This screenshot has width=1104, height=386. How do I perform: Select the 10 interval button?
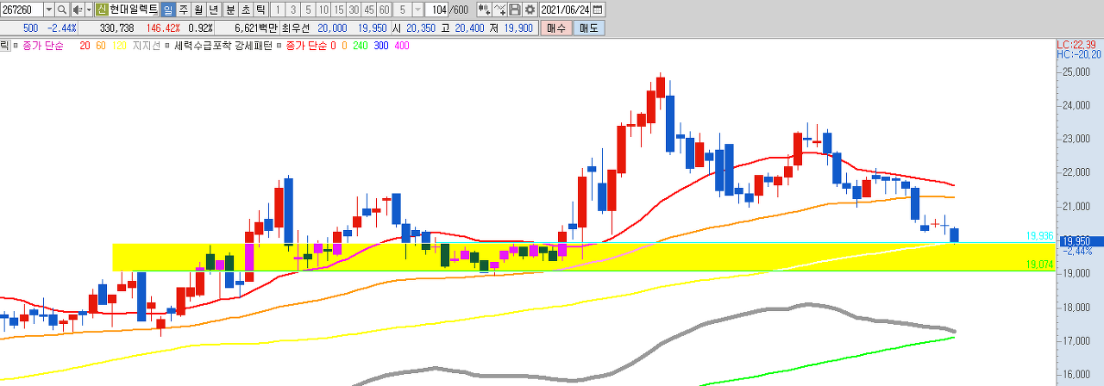tap(323, 9)
